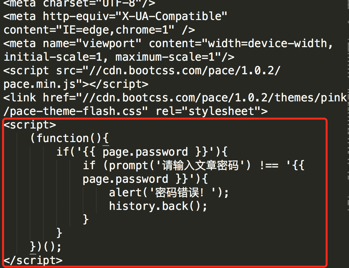
Task: Click the if('{{ page.password }}') condition
Action: [142, 152]
